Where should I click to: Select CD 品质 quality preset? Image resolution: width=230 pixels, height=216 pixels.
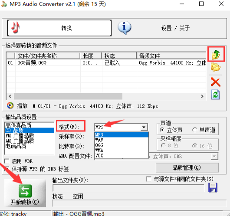tap(29, 130)
